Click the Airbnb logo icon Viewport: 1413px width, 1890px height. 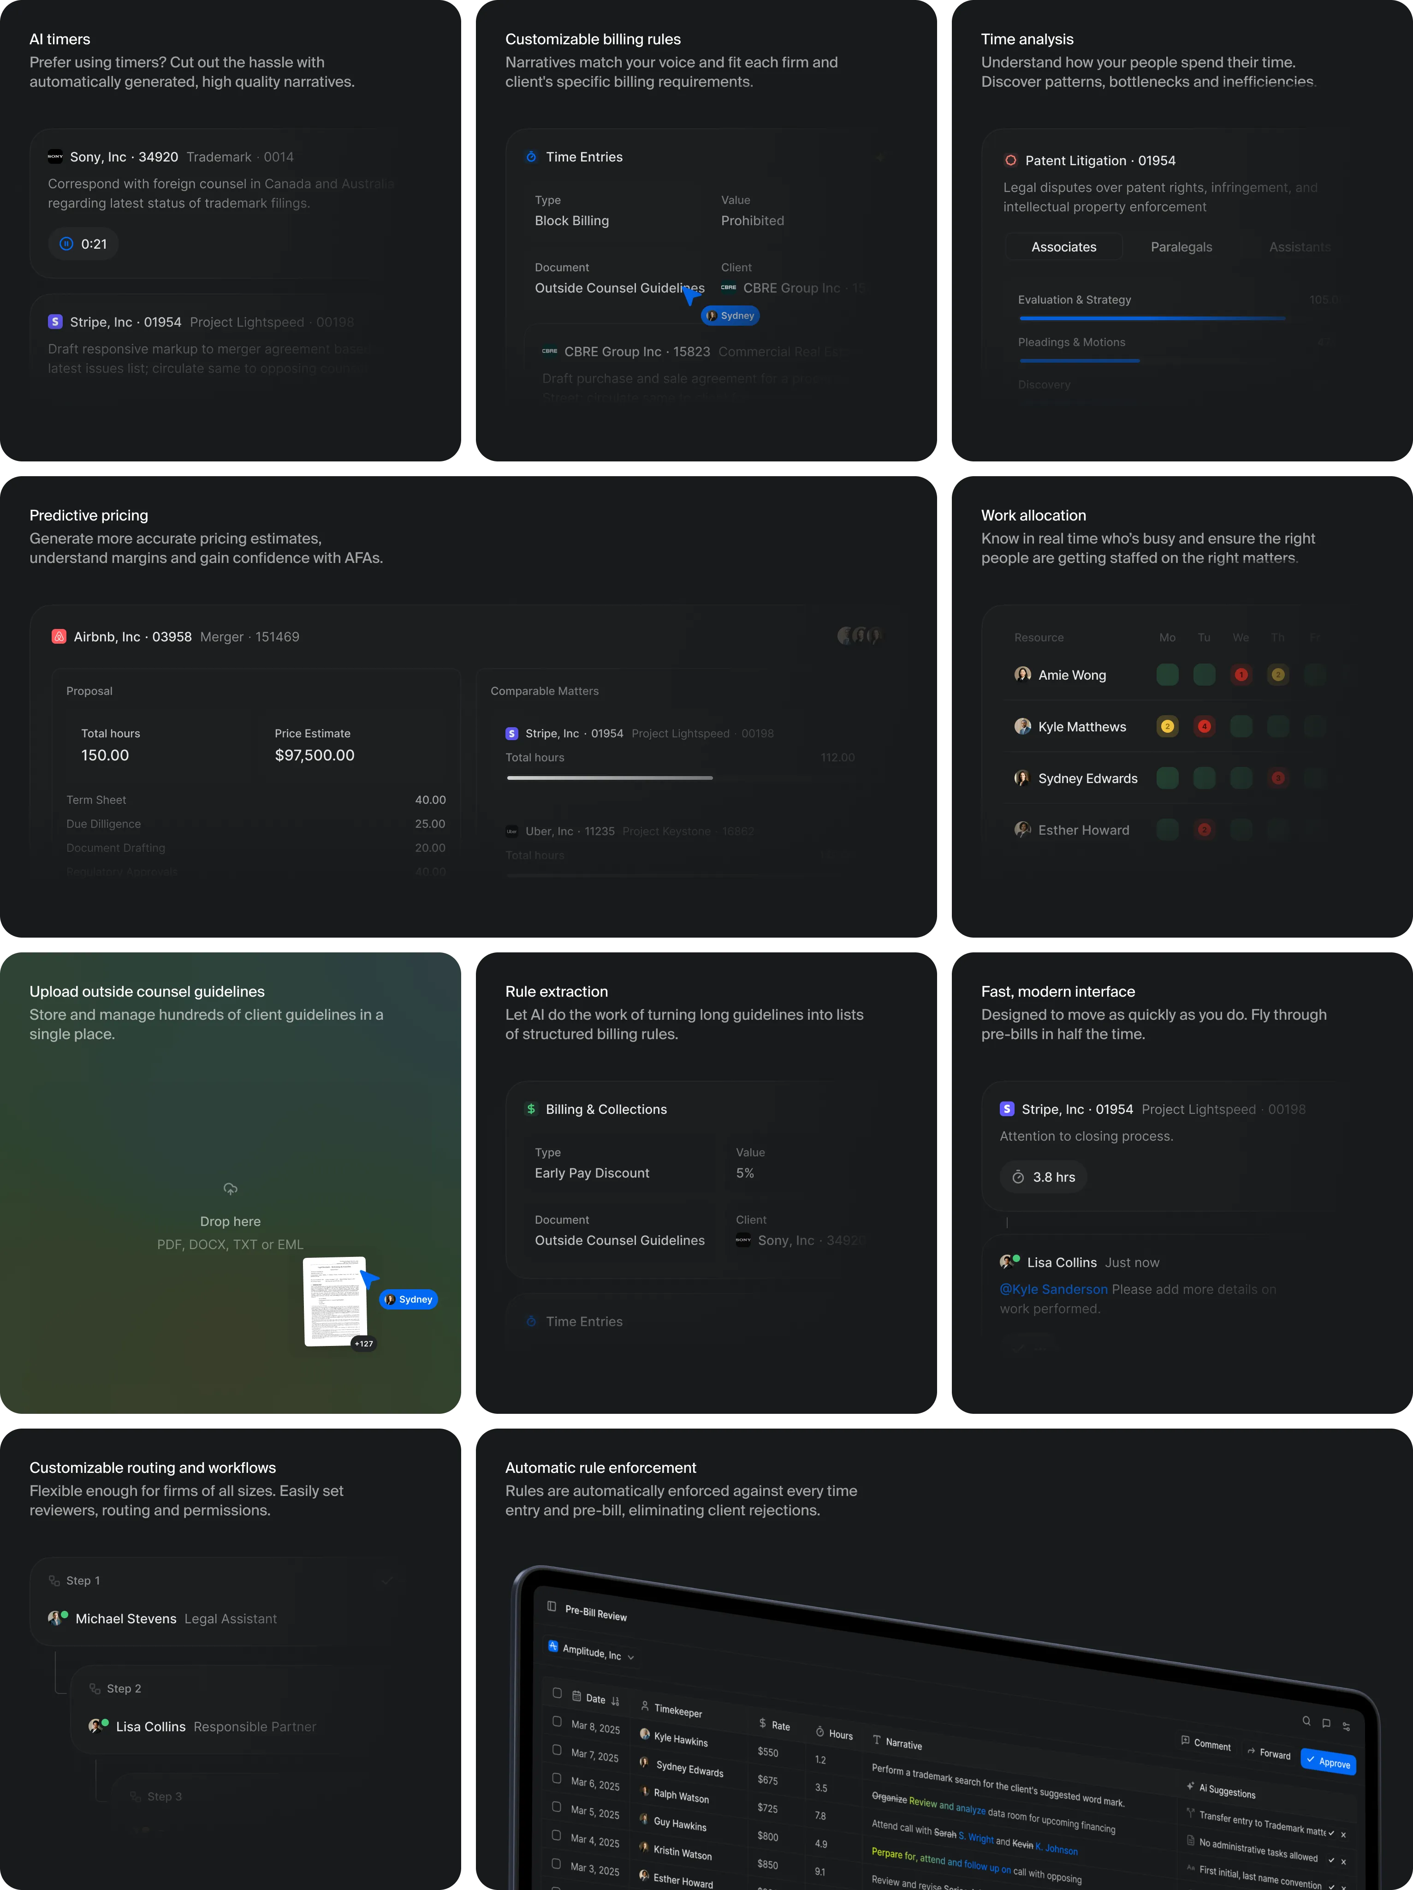[x=59, y=637]
